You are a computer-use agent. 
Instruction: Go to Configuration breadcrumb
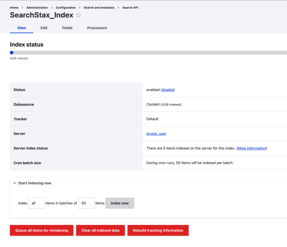point(66,8)
